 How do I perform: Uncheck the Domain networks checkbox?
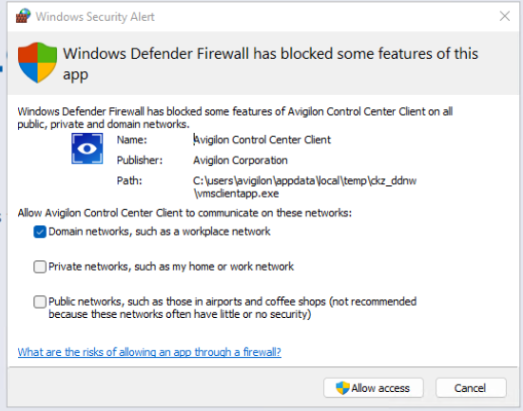coord(40,232)
